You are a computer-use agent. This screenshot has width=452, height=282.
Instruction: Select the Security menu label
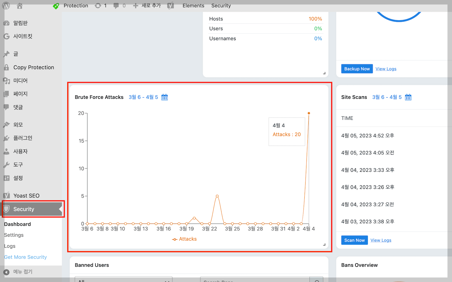(24, 209)
